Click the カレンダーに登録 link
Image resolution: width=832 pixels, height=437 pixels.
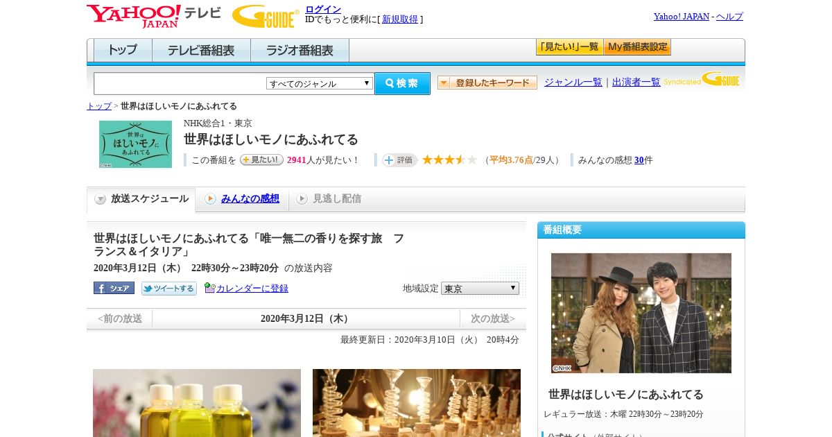(252, 289)
